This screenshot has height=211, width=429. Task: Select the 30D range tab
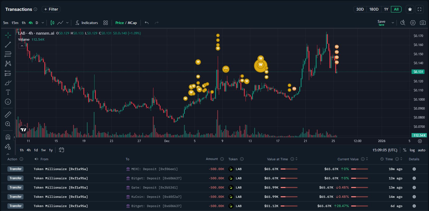360,9
